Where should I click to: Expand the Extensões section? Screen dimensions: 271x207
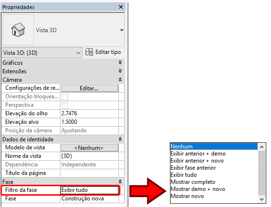point(120,71)
